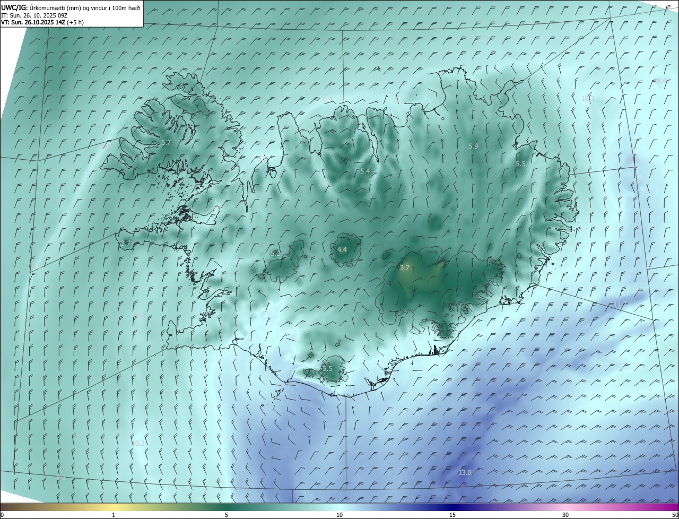679x519 pixels.
Task: Click the 50 tick label on color scale
Action: click(x=675, y=515)
